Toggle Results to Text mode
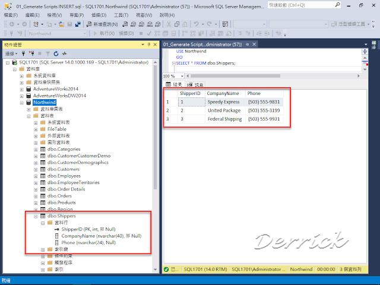Viewport: 380px width, 285px height. pyautogui.click(x=213, y=33)
